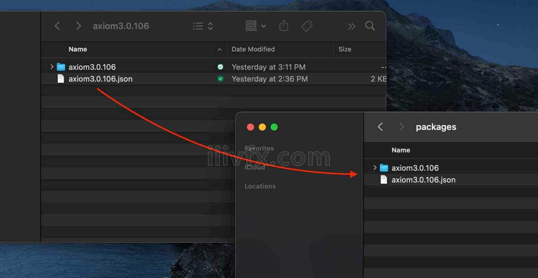This screenshot has width=538, height=278.
Task: Select axiom3.0.106.json name in packages window
Action: pos(423,180)
